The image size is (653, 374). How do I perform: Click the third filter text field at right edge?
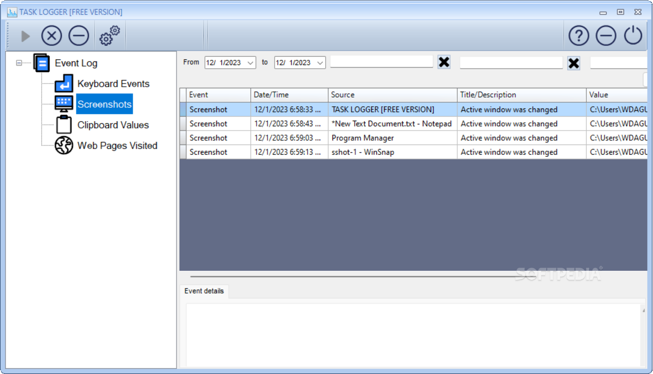618,63
